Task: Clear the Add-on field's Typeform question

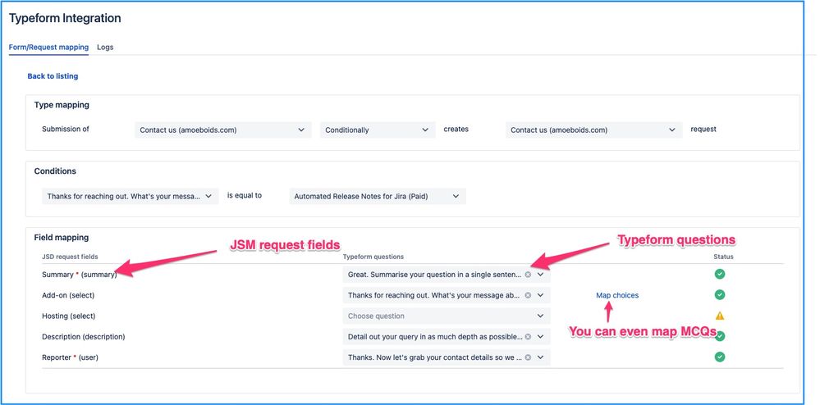Action: pyautogui.click(x=528, y=295)
